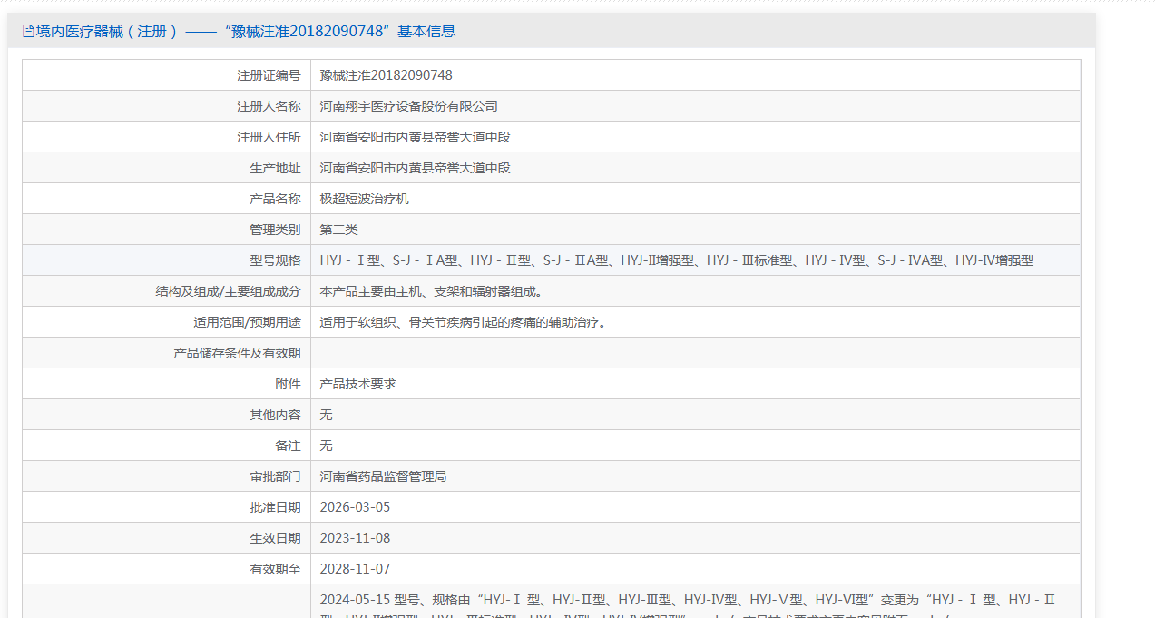
Task: Select the address value in the 生产地址 row
Action: (x=416, y=168)
